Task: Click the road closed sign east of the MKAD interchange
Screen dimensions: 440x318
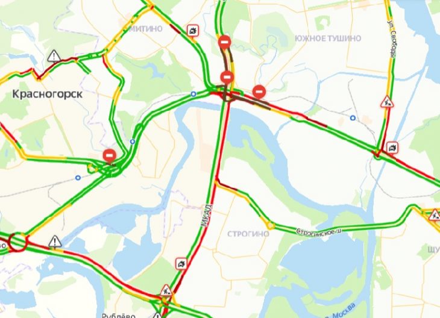Action: (x=259, y=92)
